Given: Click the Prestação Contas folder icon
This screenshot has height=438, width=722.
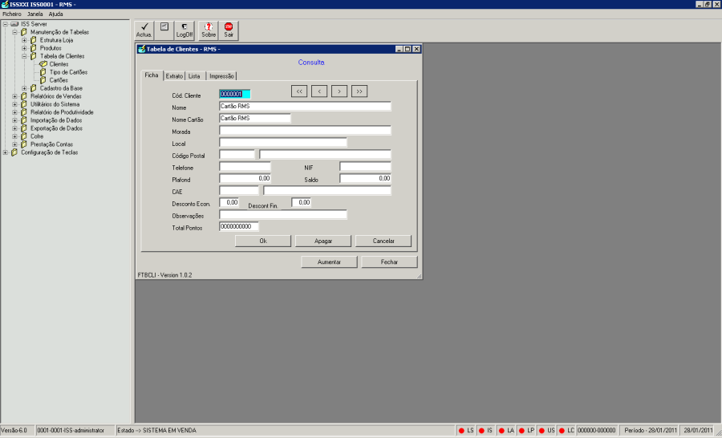Looking at the screenshot, I should (x=23, y=144).
